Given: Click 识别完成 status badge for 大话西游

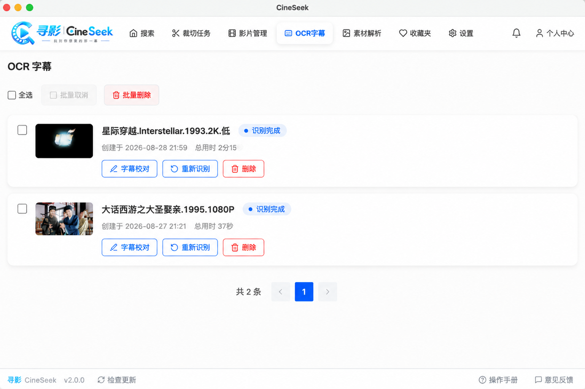Looking at the screenshot, I should pos(267,209).
